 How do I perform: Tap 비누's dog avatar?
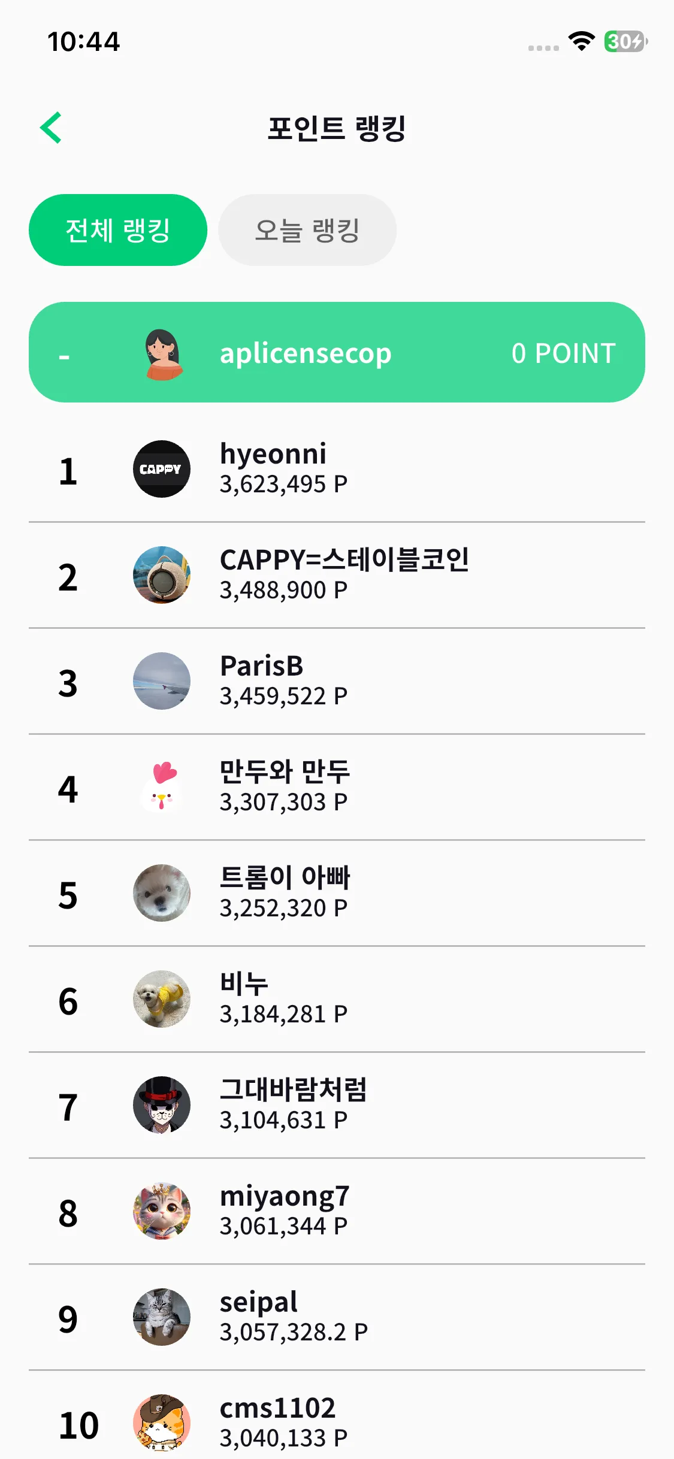click(x=161, y=999)
